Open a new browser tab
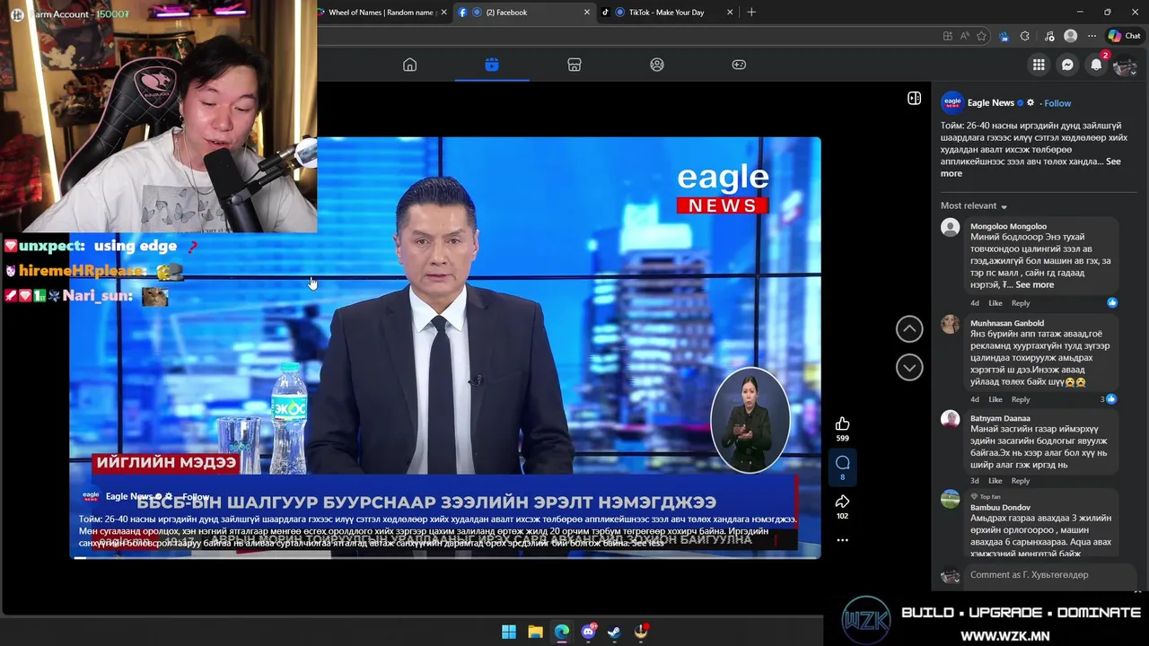1149x646 pixels. click(x=751, y=13)
